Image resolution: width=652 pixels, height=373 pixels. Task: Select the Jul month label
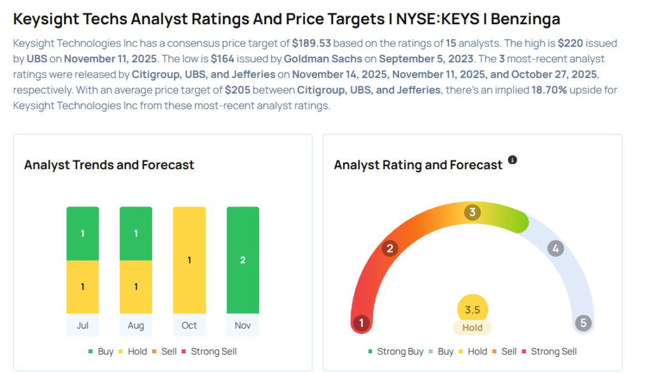83,325
